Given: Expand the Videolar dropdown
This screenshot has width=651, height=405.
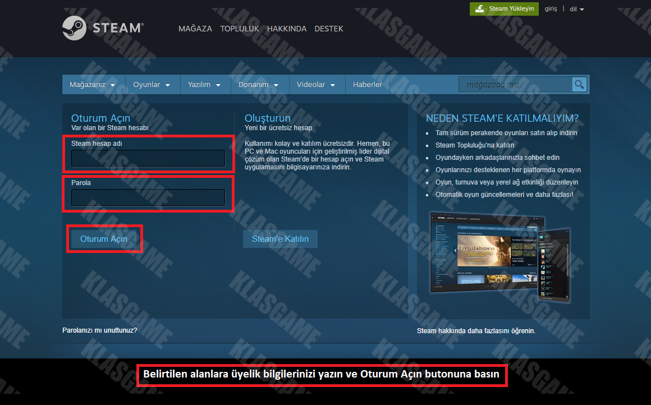Looking at the screenshot, I should [317, 85].
